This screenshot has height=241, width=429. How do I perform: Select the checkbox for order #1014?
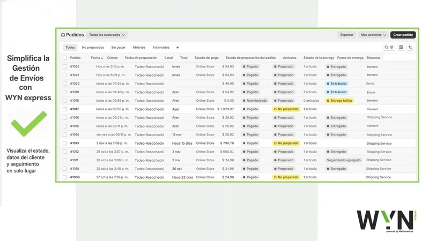coord(65,134)
